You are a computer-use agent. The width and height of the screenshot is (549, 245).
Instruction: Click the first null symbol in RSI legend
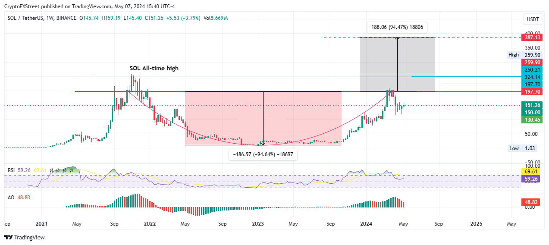point(51,170)
